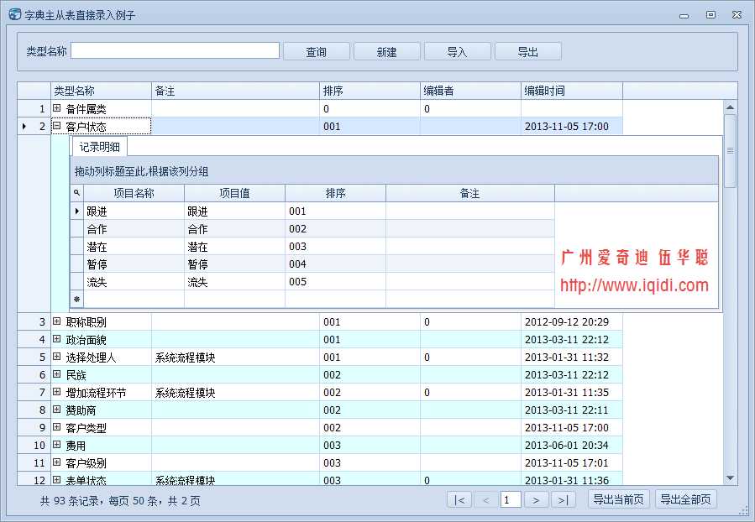Select the 2013-06-01 20:34 cell
755x522 pixels.
click(572, 445)
